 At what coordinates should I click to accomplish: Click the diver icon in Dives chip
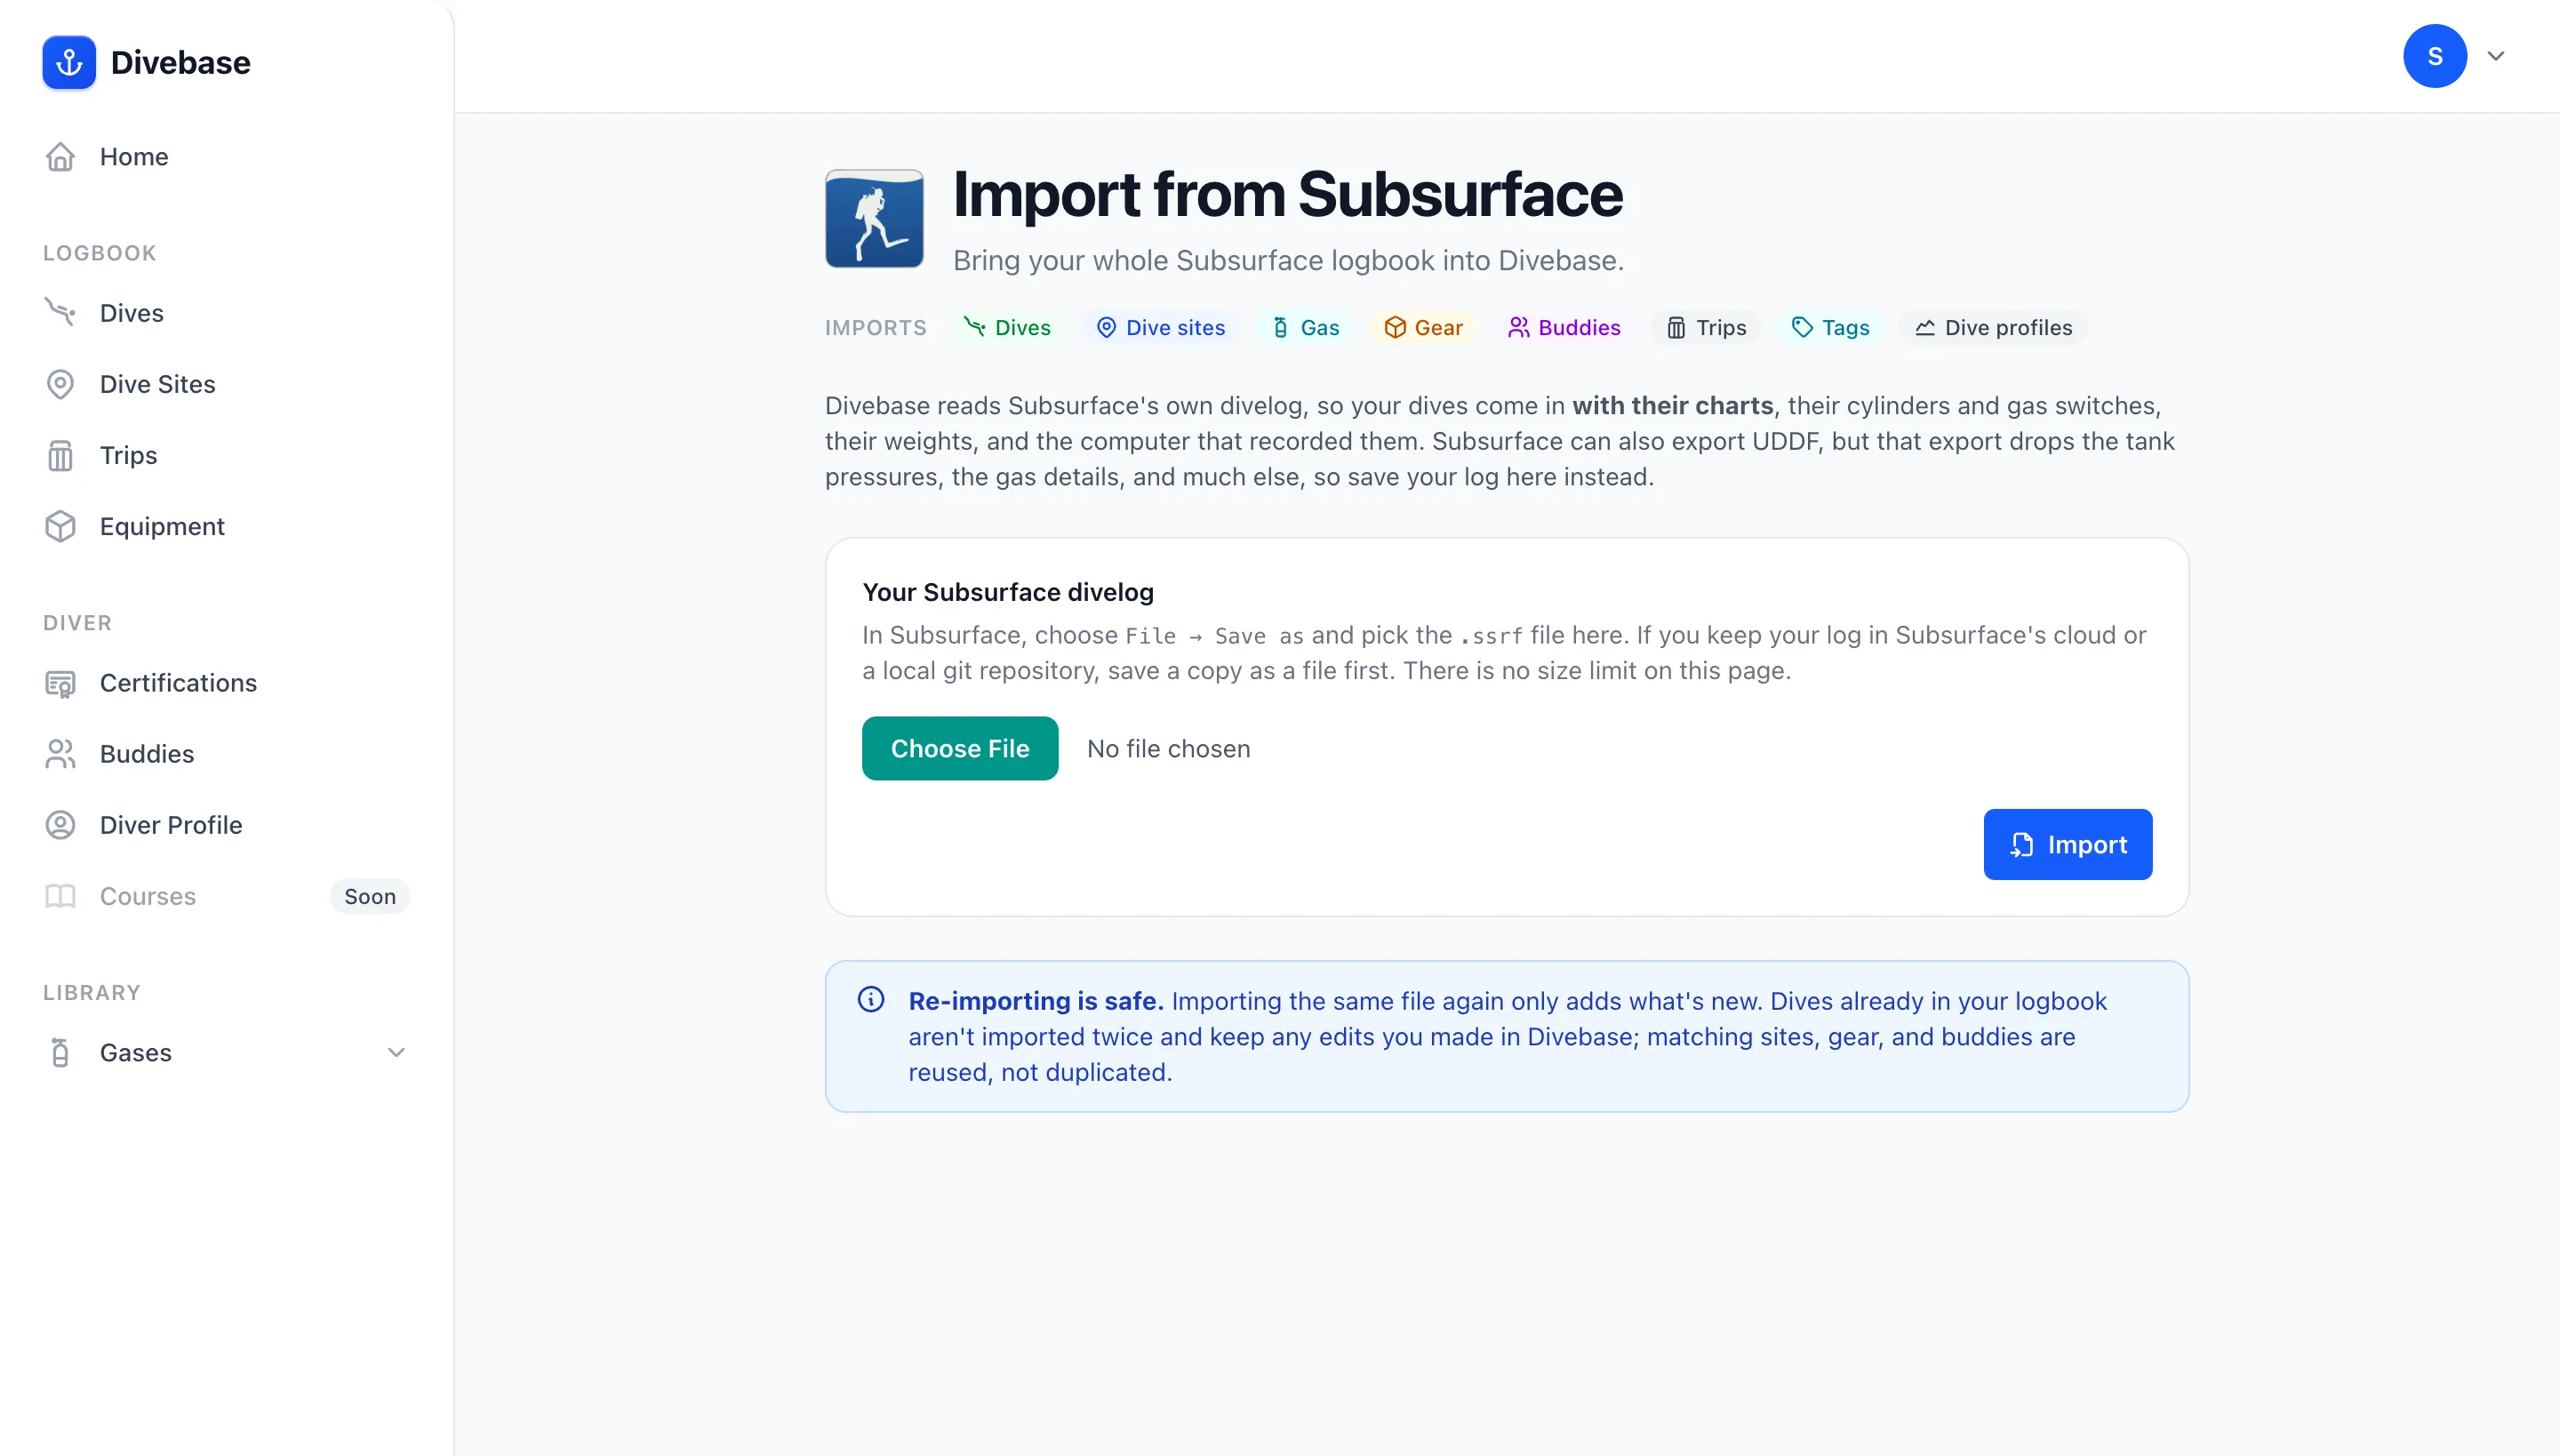974,327
